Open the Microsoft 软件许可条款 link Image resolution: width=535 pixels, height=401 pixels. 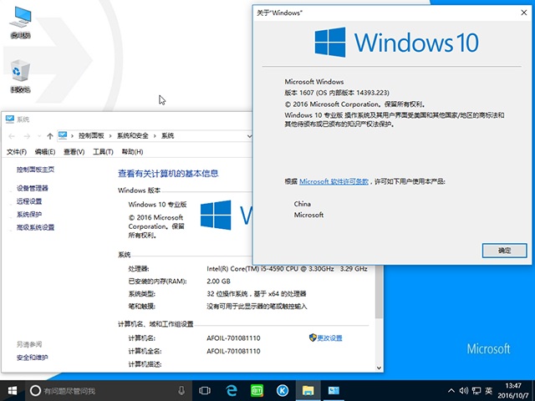[x=334, y=181]
